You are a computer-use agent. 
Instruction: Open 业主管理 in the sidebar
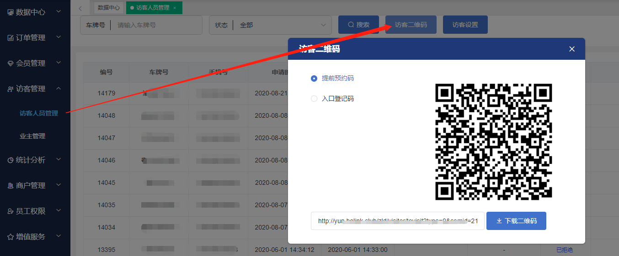(32, 136)
